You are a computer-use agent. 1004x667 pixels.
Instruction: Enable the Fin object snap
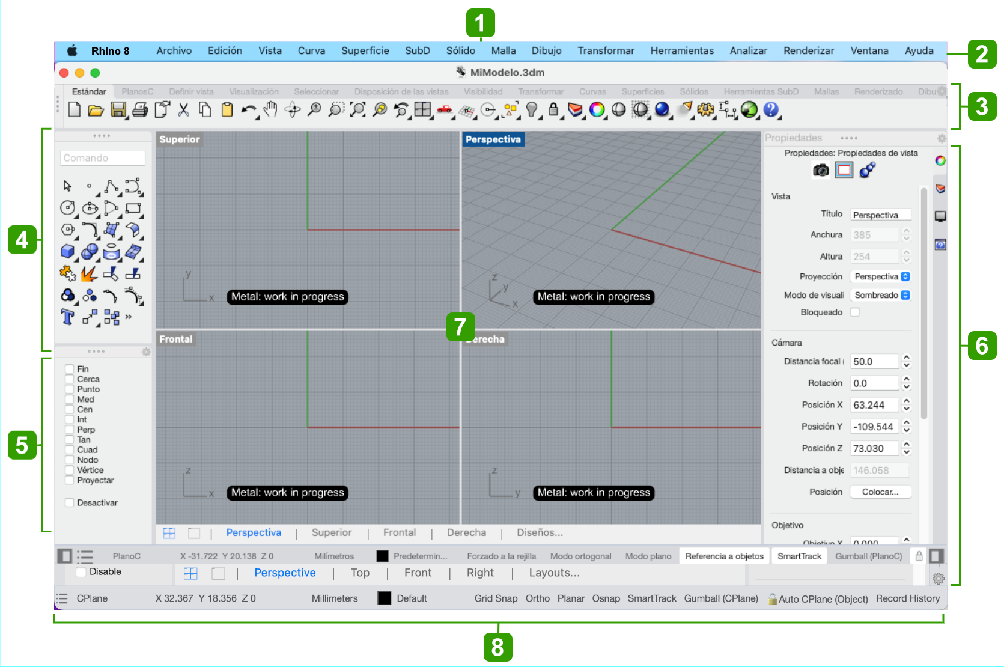70,369
